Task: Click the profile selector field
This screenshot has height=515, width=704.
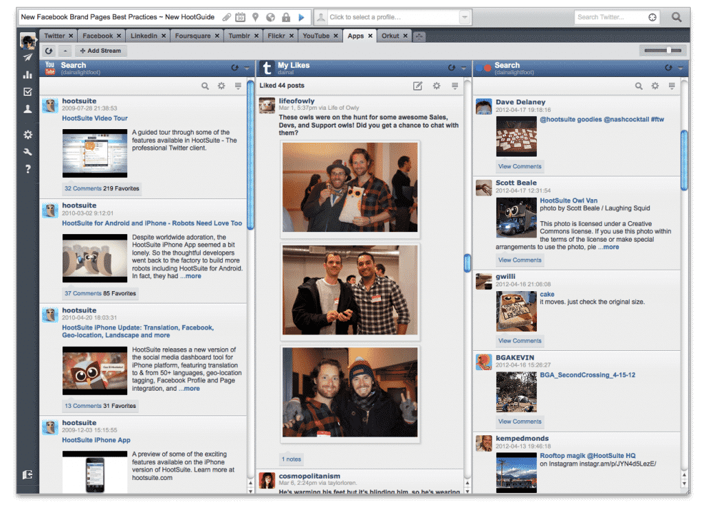Action: (x=393, y=17)
